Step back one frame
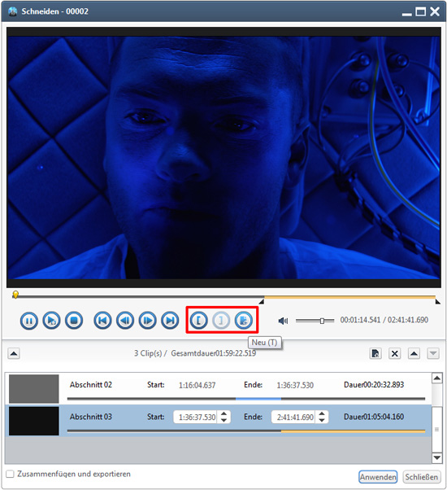The image size is (447, 490). tap(125, 321)
